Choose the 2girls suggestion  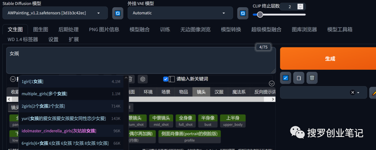coord(71,106)
